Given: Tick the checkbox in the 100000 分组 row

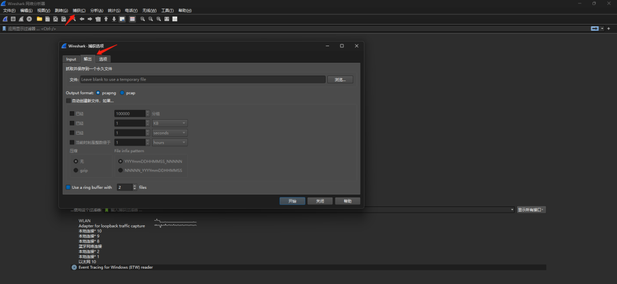Looking at the screenshot, I should 72,113.
